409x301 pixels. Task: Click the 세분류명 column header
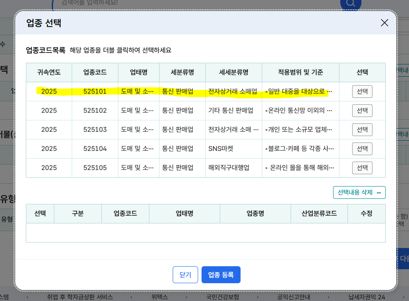(182, 72)
